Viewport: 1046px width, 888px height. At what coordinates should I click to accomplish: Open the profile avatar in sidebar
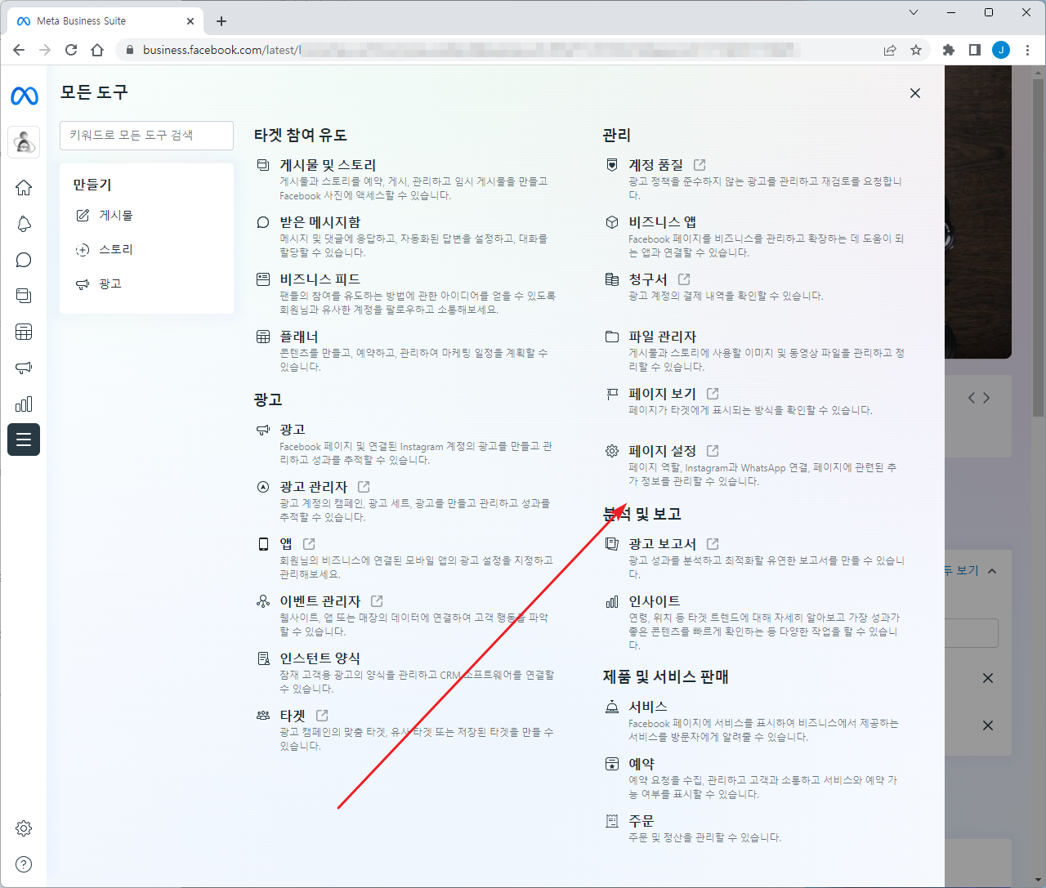24,142
